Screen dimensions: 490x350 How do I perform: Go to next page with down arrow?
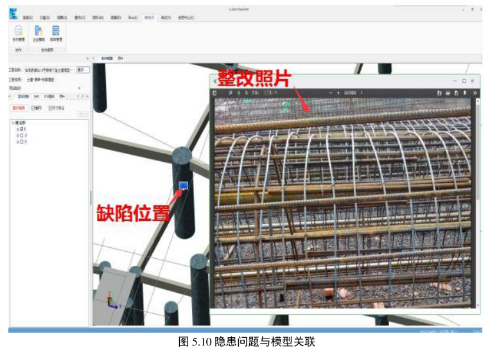pos(247,93)
